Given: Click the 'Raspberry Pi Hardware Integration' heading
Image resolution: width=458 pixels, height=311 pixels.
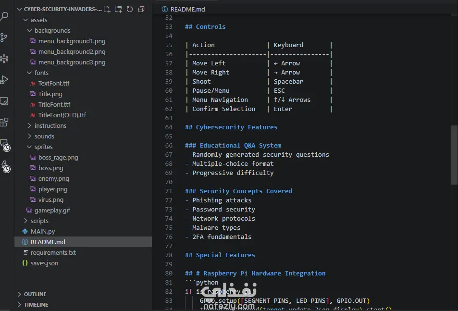Looking at the screenshot, I should [264, 273].
